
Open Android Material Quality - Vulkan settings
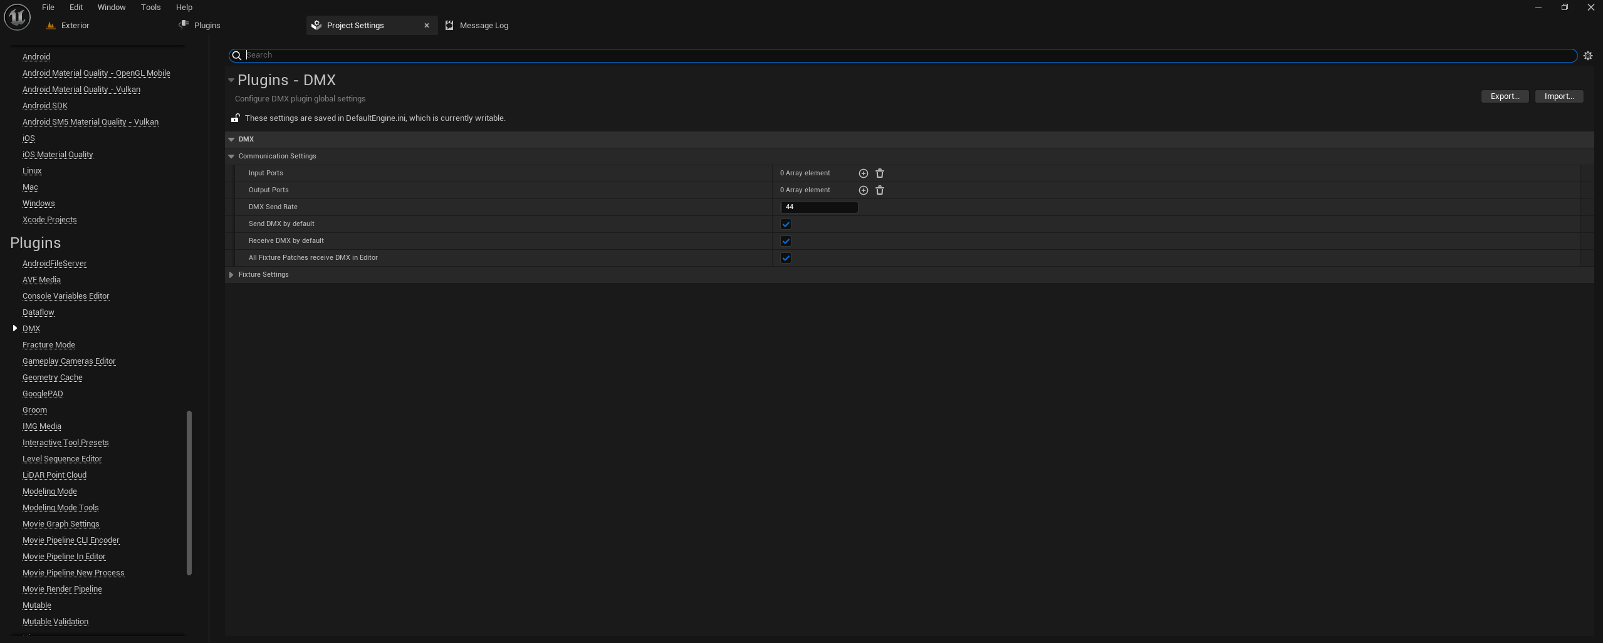coord(81,90)
